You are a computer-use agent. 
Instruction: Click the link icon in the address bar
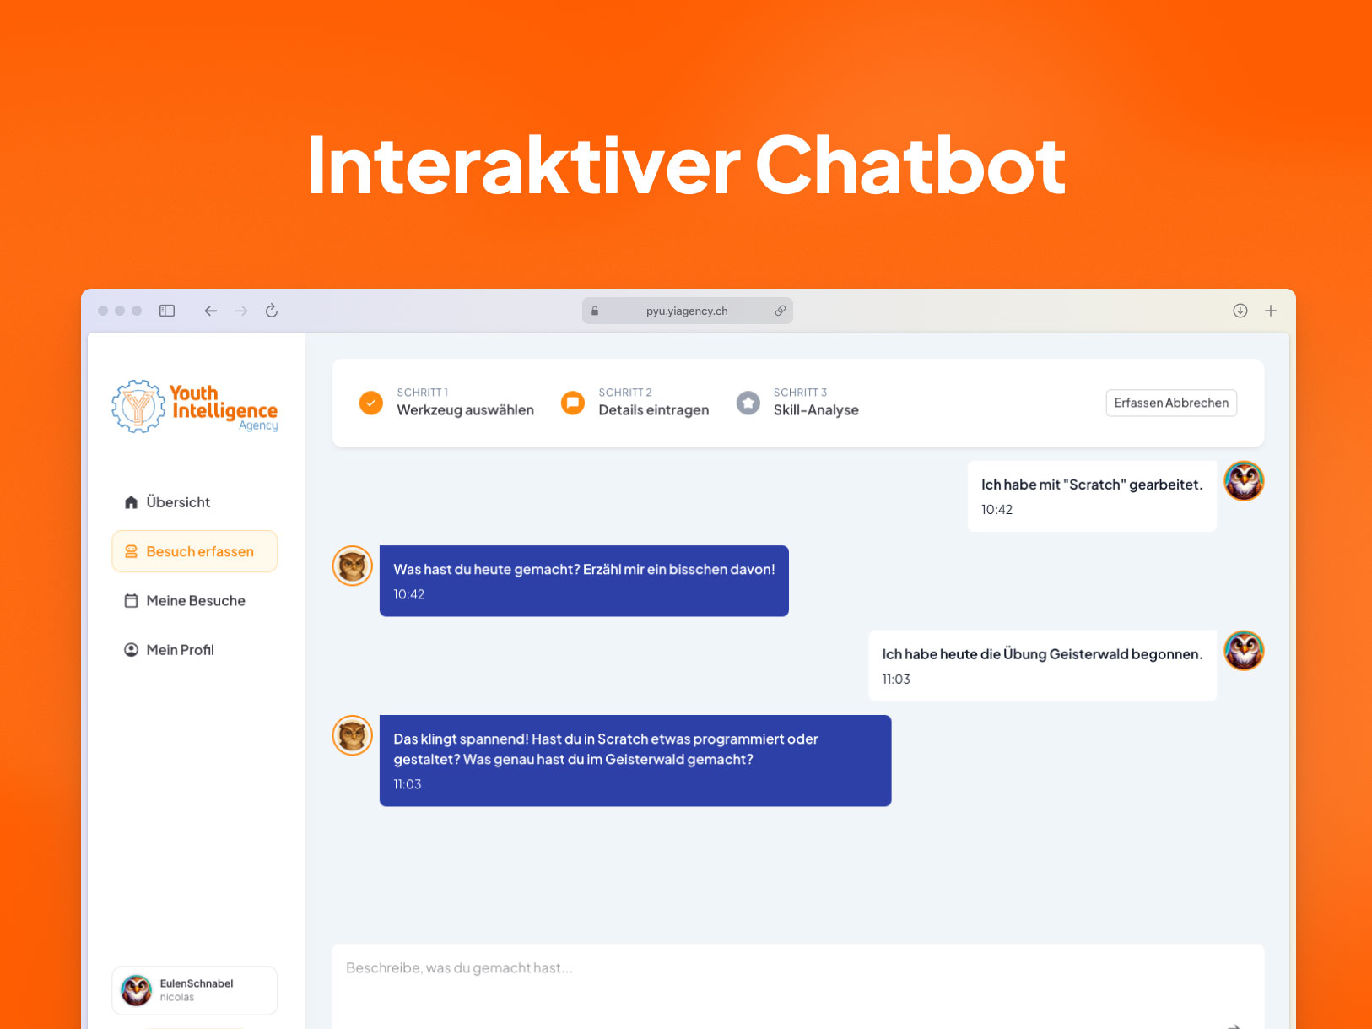coord(781,311)
